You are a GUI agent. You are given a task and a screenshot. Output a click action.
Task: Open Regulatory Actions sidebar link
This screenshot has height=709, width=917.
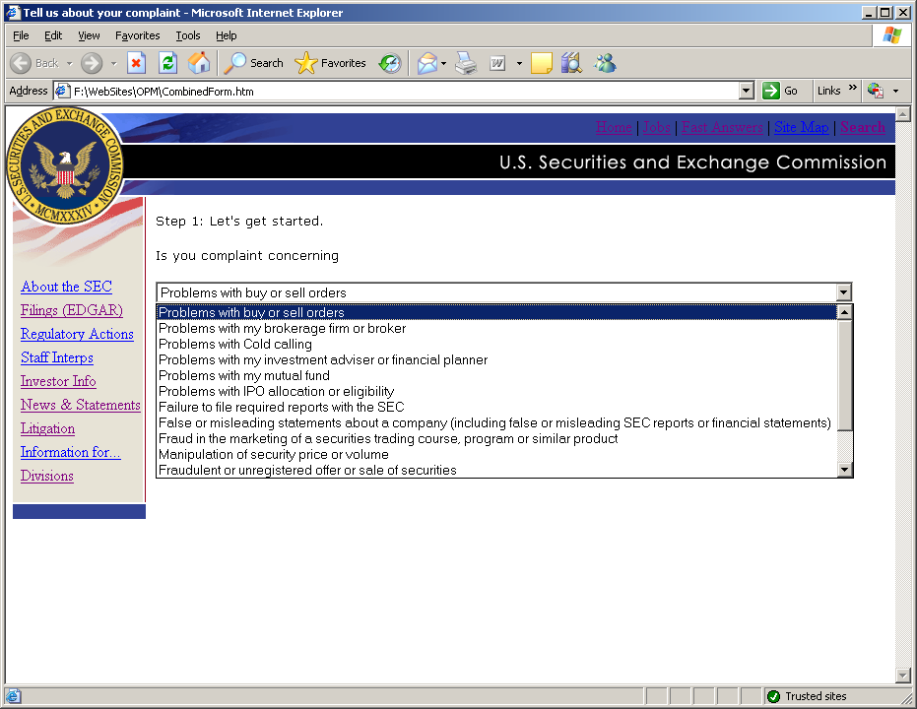coord(77,334)
